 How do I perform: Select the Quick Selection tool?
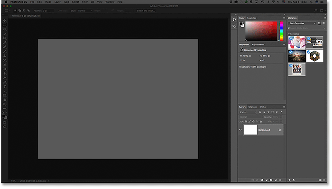pos(5,34)
